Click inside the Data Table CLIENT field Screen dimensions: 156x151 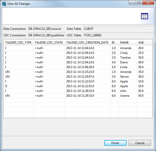click(x=117, y=29)
